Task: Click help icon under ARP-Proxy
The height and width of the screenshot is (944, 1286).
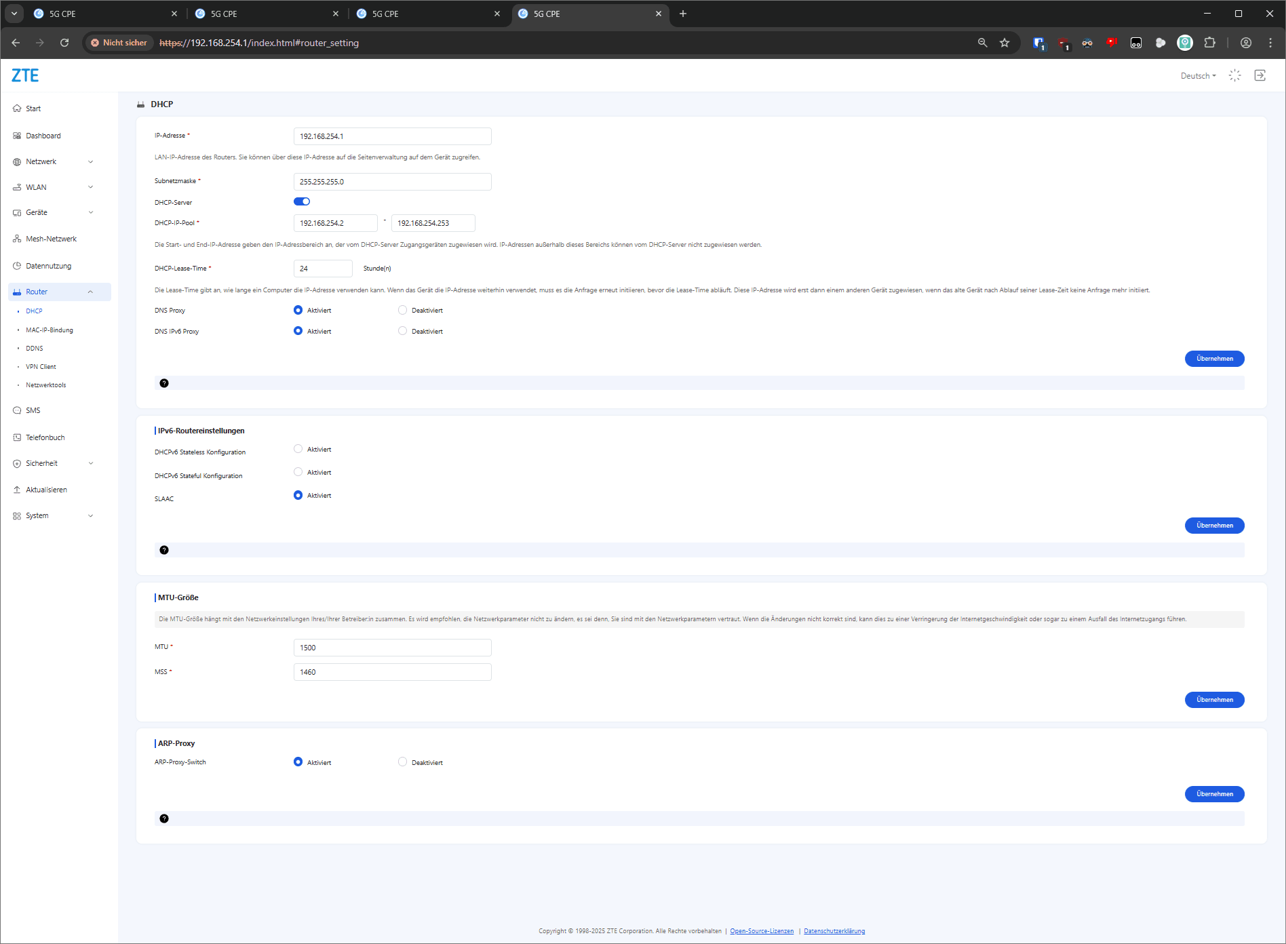Action: (x=164, y=819)
